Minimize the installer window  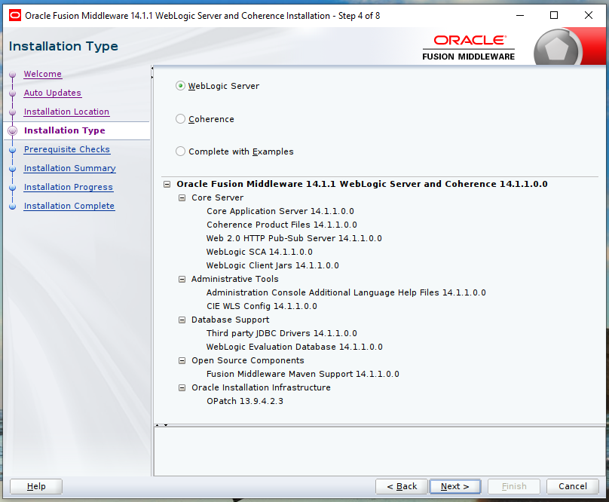pyautogui.click(x=520, y=16)
